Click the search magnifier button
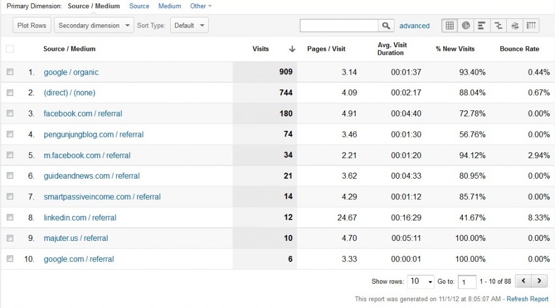This screenshot has width=555, height=308. 386,25
